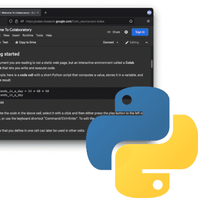Click the permissions icon in address bar
This screenshot has width=198, height=198.
click(22, 21)
